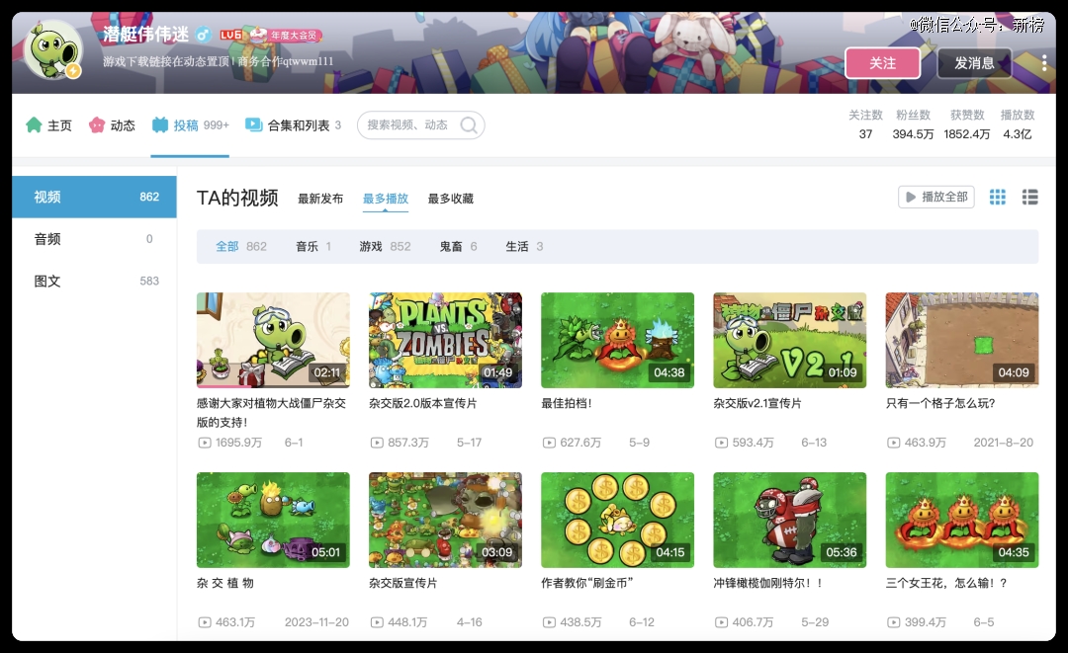Filter by 全部 category
This screenshot has height=653, width=1068.
[241, 246]
